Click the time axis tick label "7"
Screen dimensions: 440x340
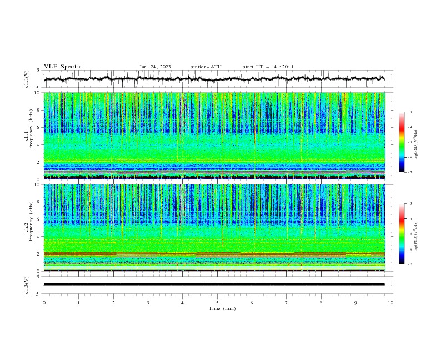[287, 303]
